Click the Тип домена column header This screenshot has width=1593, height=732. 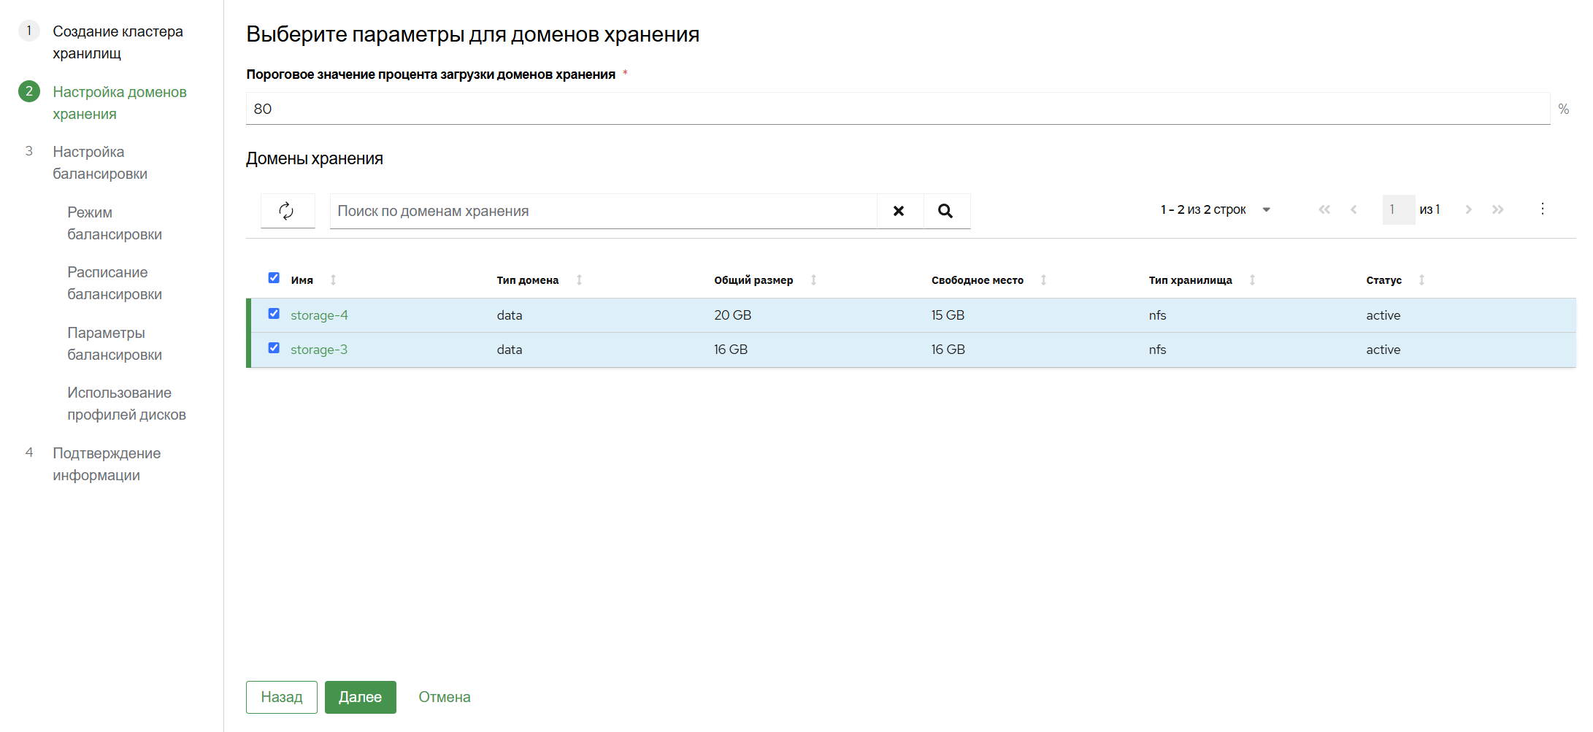[x=528, y=280]
